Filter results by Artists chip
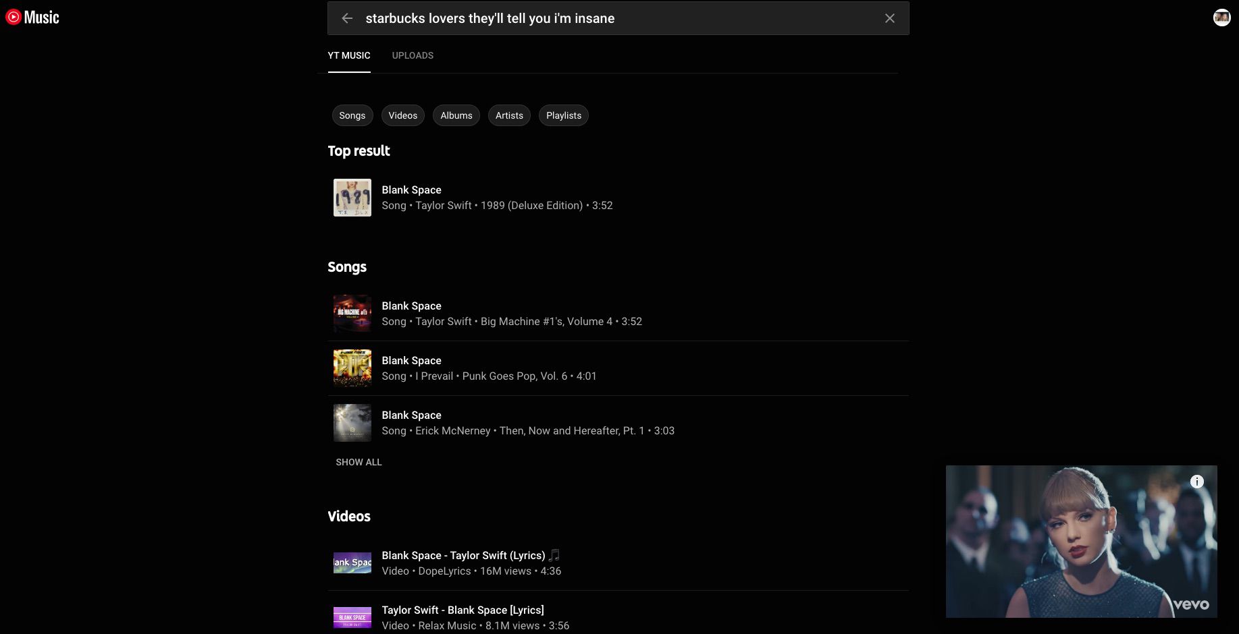Image resolution: width=1239 pixels, height=634 pixels. coord(509,115)
